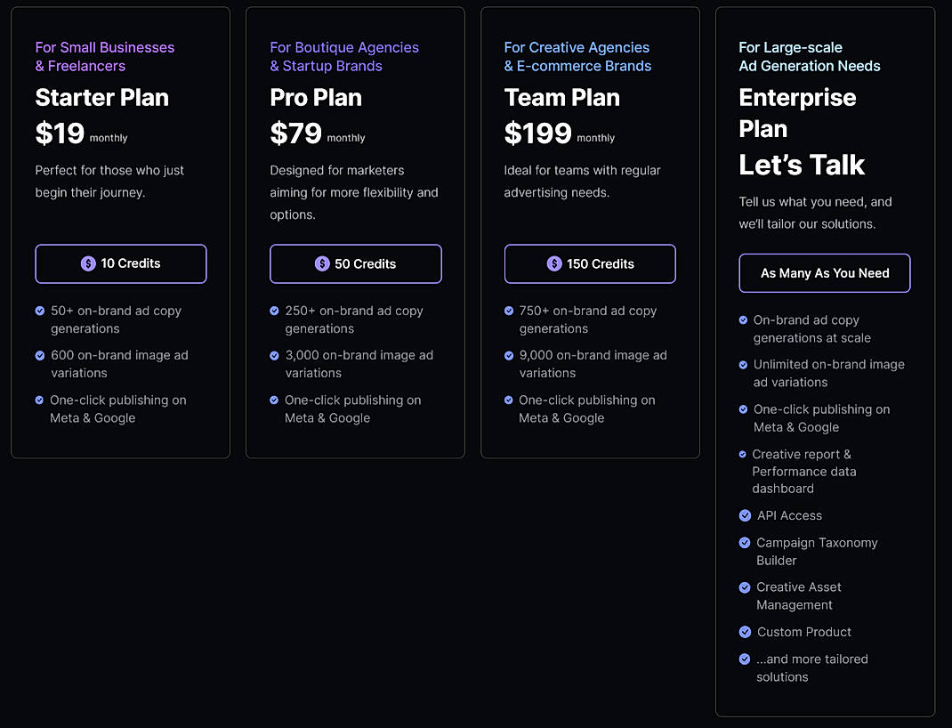Select the 10 Credits button on Starter Plan
This screenshot has width=952, height=728.
(x=120, y=263)
